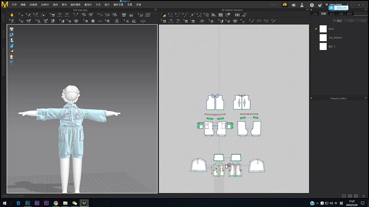Open avatar display options icon in 3D view
This screenshot has width=369, height=207.
pyautogui.click(x=12, y=40)
